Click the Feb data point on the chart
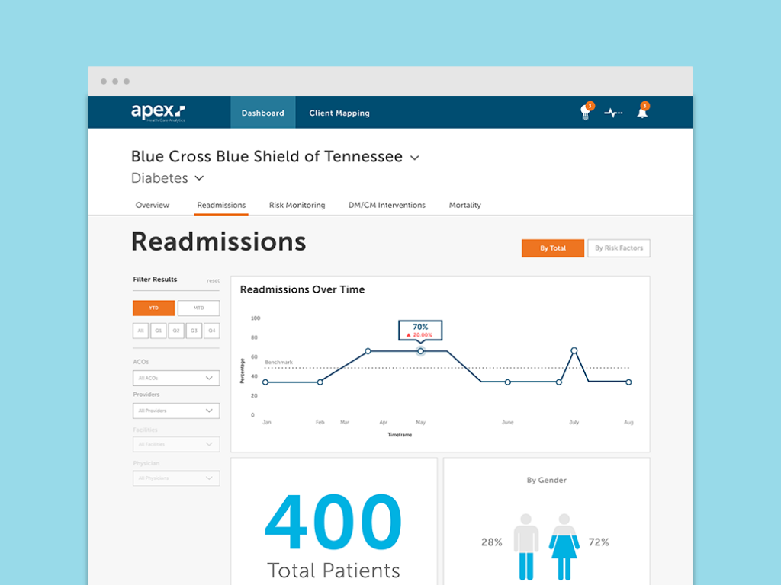781x585 pixels. [x=320, y=382]
